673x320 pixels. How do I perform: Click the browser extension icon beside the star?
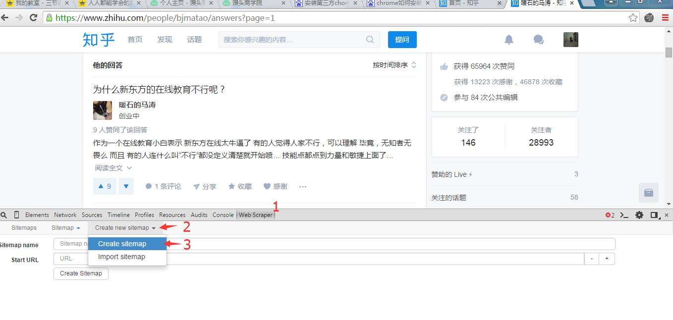649,18
